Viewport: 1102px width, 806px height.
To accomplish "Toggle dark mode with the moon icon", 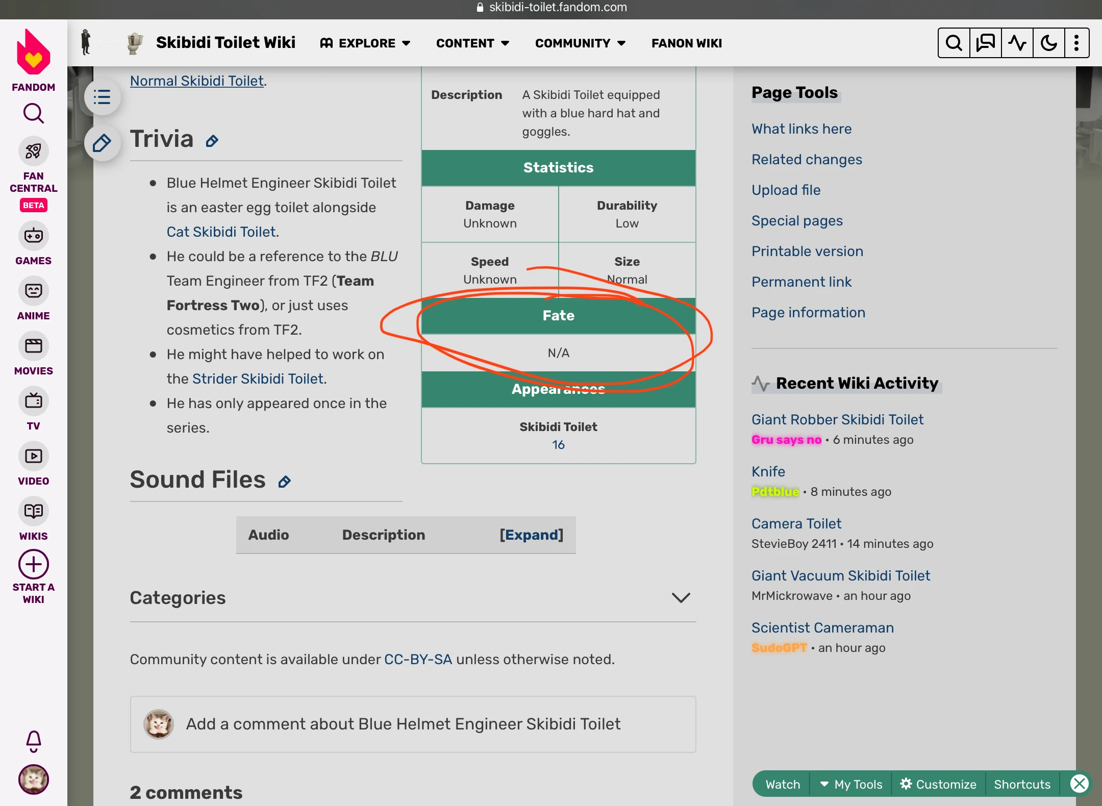I will 1048,43.
